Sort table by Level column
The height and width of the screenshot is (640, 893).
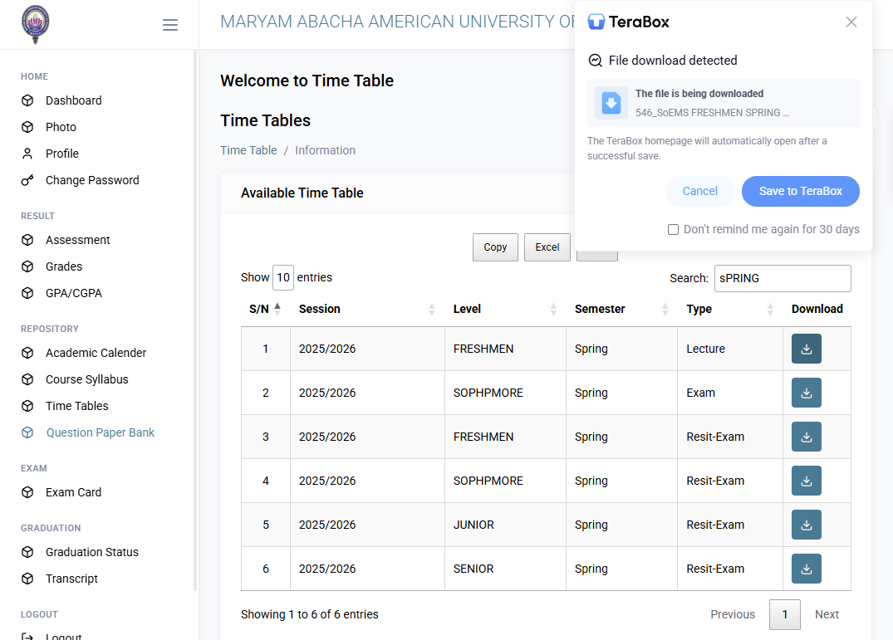coord(505,309)
